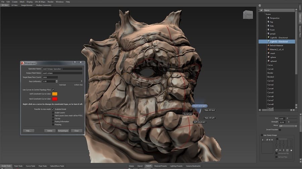Screen dimensions: 302x169
Task: Click the Delete button in Retopologize dialog
Action: [50, 131]
